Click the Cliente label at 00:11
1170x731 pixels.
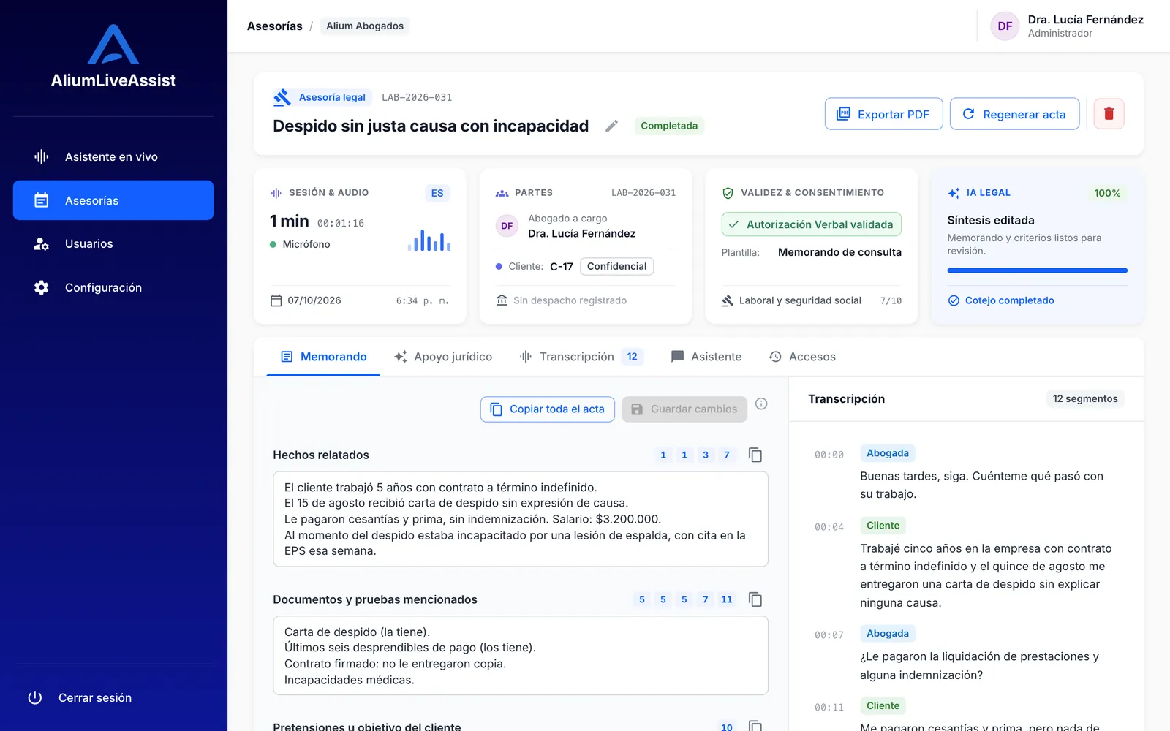pyautogui.click(x=883, y=706)
